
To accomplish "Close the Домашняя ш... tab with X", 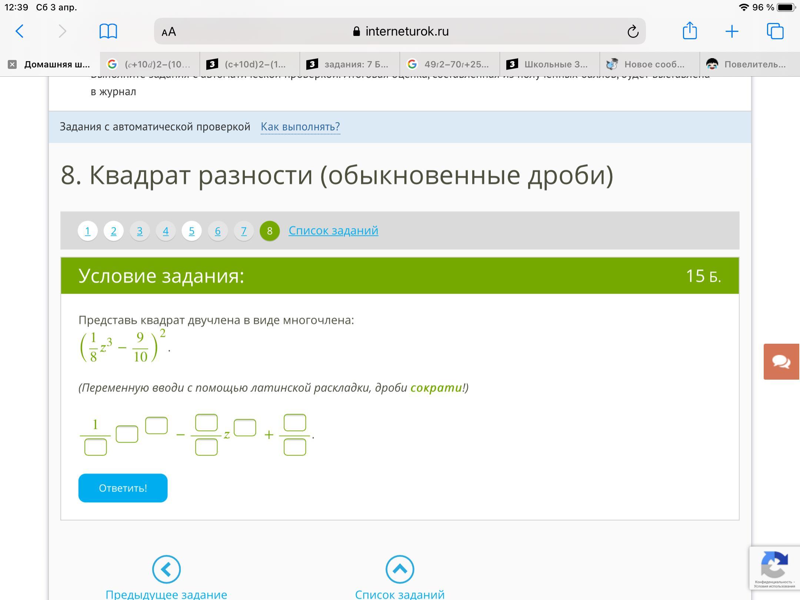I will [12, 64].
